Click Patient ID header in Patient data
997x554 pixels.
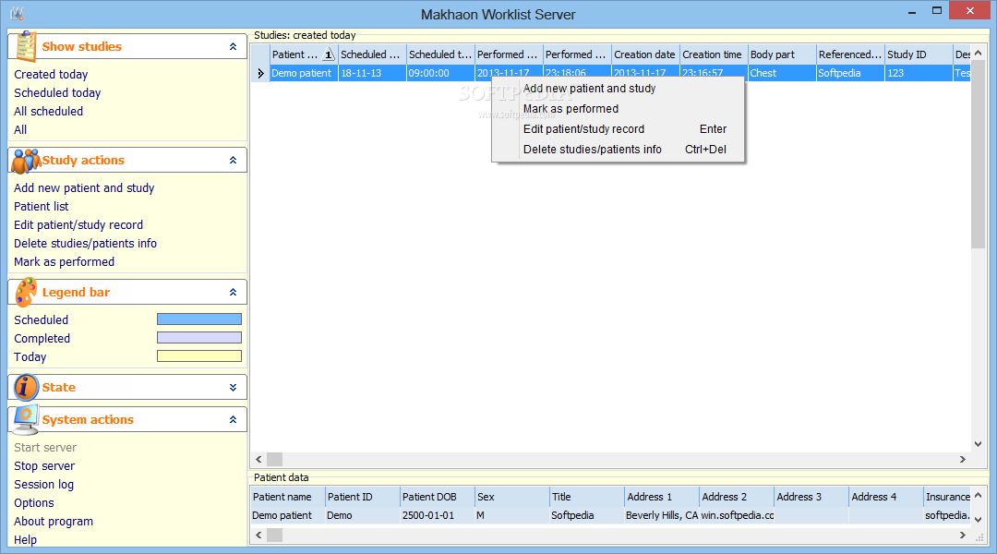[x=363, y=497]
